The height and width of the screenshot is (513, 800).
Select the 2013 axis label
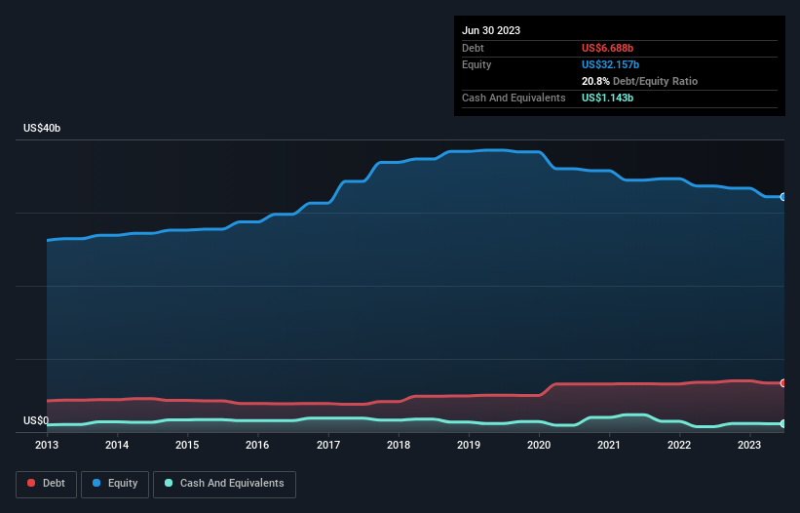pos(47,445)
